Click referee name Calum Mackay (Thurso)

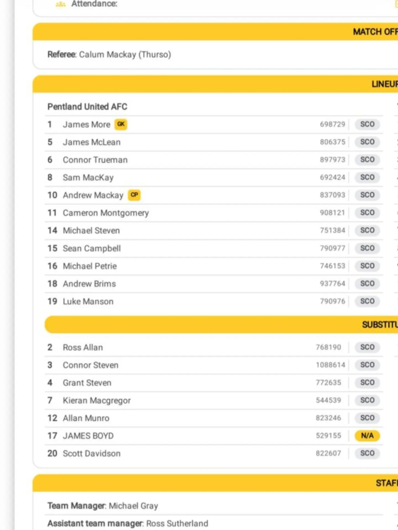pyautogui.click(x=125, y=54)
